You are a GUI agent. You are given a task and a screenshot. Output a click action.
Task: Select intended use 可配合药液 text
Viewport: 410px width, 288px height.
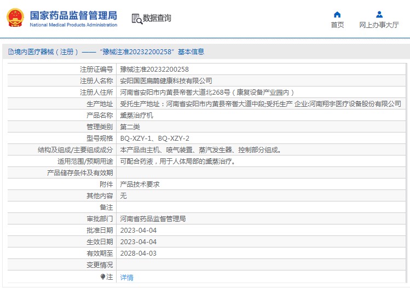tap(177, 162)
